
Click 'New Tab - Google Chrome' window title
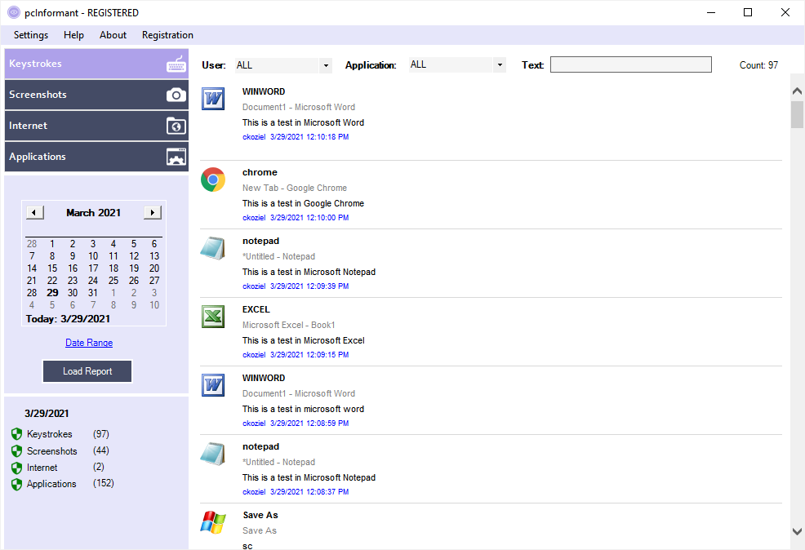[x=295, y=189]
